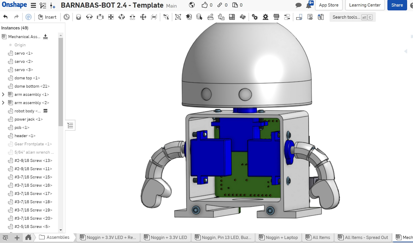Click the list with crossed eye icon
Image resolution: width=413 pixels, height=243 pixels.
pos(310,17)
